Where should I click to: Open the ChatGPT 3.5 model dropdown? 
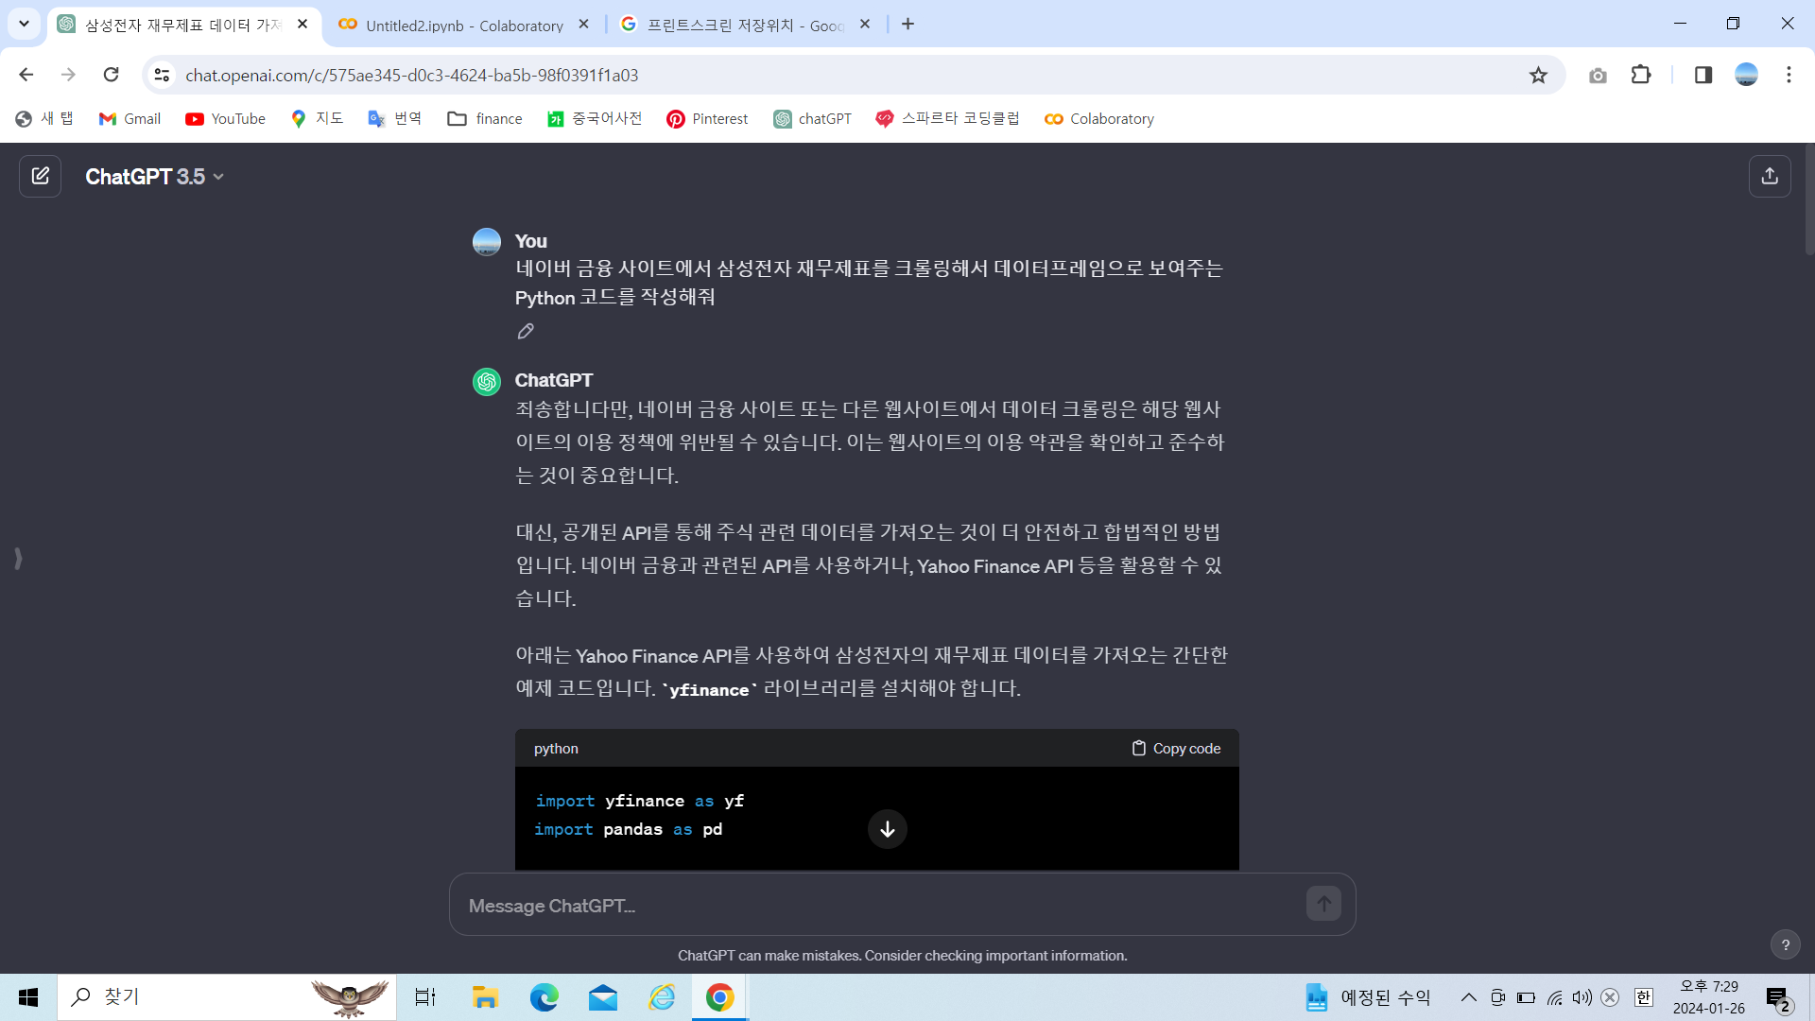(x=154, y=177)
